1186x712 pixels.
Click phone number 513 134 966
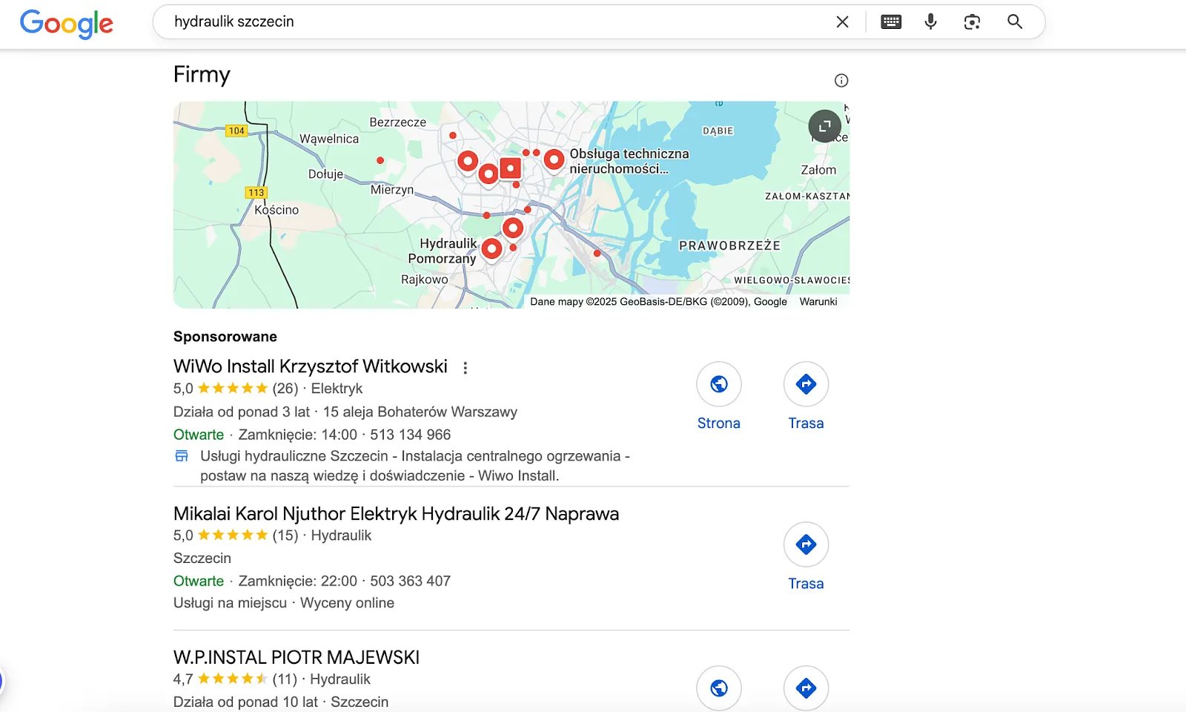pos(411,435)
